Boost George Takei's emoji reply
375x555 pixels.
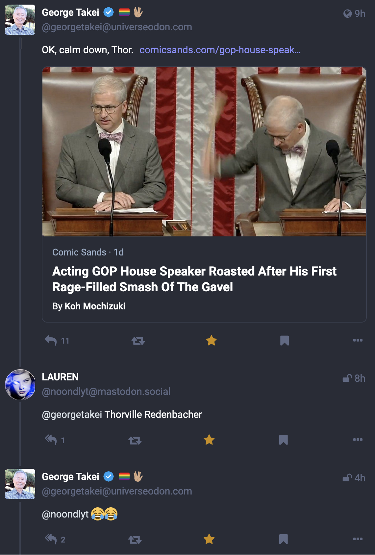[x=135, y=539]
